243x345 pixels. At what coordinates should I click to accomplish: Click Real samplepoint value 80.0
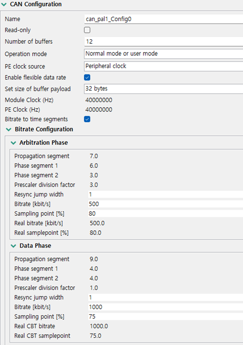[x=95, y=233]
